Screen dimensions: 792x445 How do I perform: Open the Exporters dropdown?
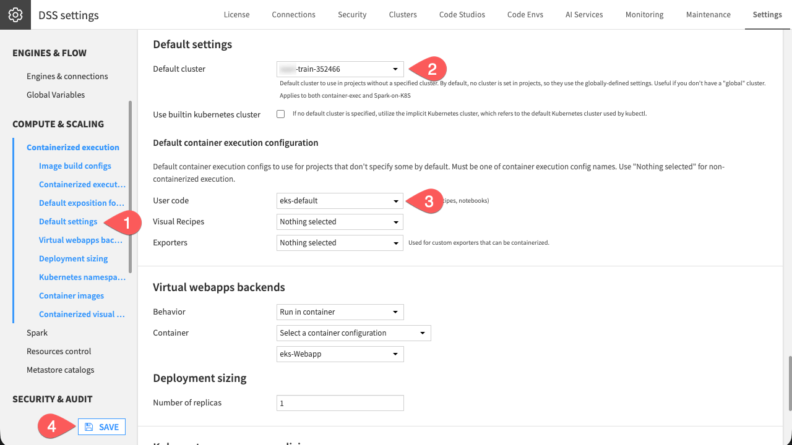pyautogui.click(x=340, y=243)
